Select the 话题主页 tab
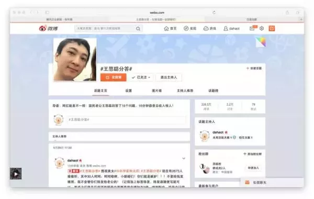 tap(100, 91)
